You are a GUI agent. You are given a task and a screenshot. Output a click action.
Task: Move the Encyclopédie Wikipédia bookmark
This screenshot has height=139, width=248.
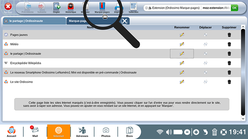coord(205,63)
